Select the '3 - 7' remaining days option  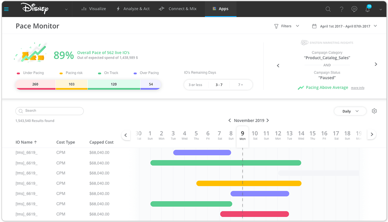(219, 85)
